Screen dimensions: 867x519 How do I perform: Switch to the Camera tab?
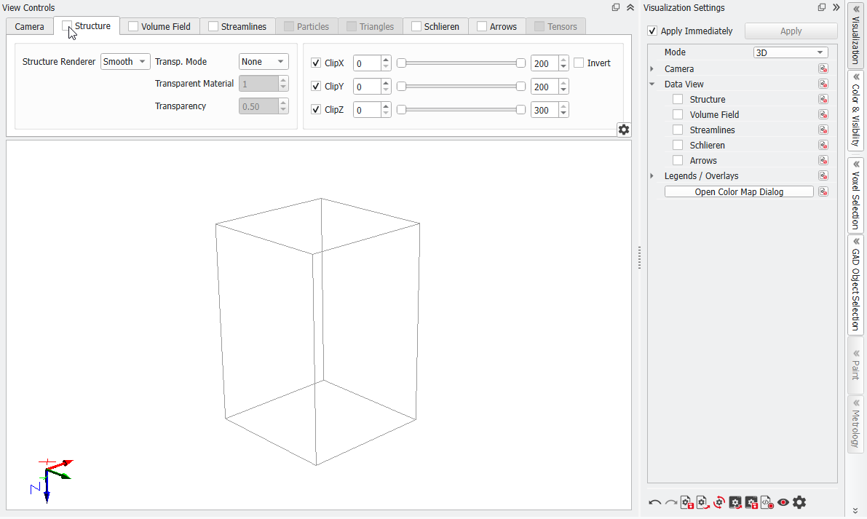(x=29, y=26)
